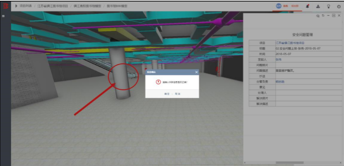The image size is (344, 166).
Task: Click the red app logo top-left
Action: click(5, 6)
